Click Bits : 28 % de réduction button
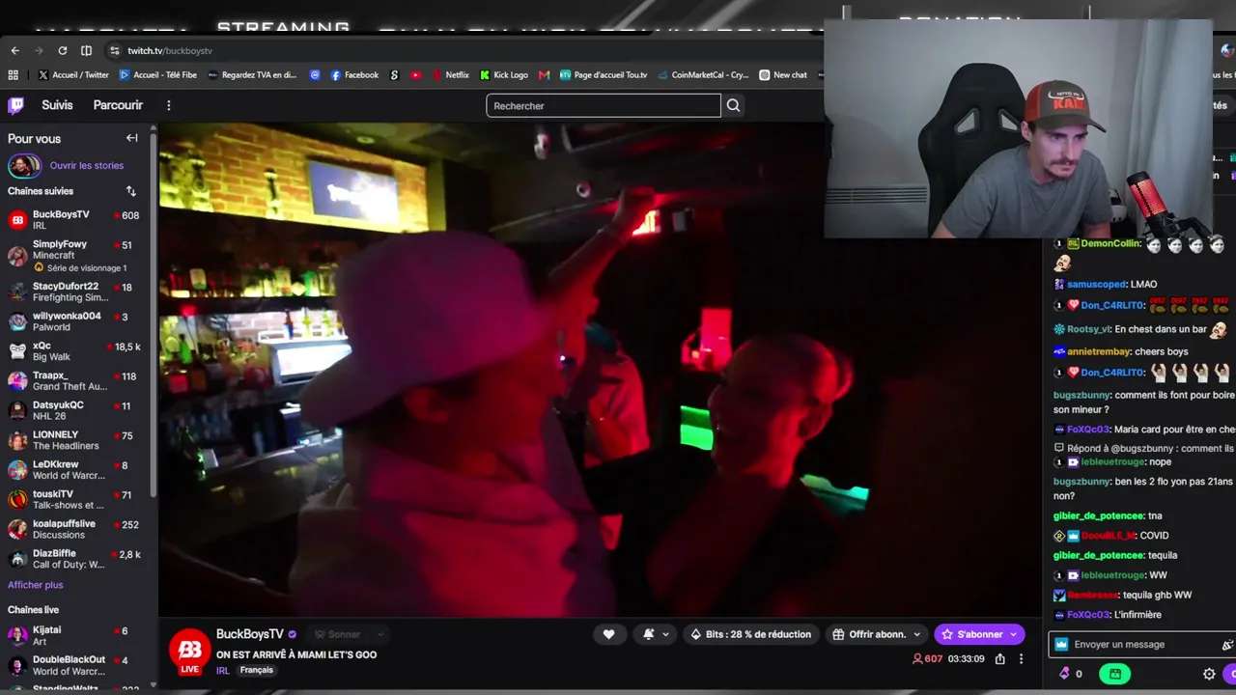Image resolution: width=1236 pixels, height=695 pixels. click(750, 634)
